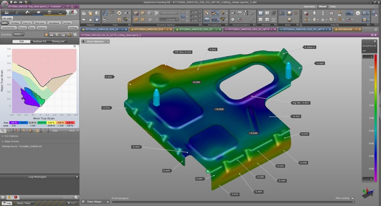This screenshot has height=206, width=381.
Task: Click the coordinate axes icon in View group
Action: tap(105, 13)
